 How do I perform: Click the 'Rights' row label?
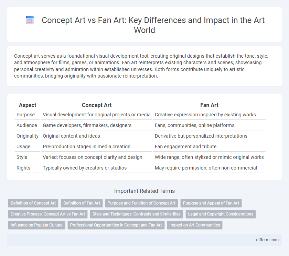[23, 168]
